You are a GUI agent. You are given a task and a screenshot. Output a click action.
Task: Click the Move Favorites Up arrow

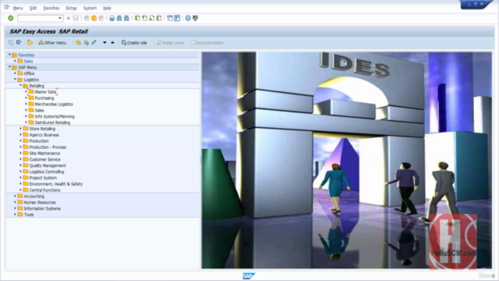[112, 42]
